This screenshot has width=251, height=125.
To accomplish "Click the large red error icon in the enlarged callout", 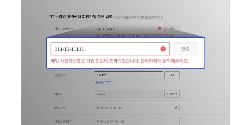I will tap(163, 49).
